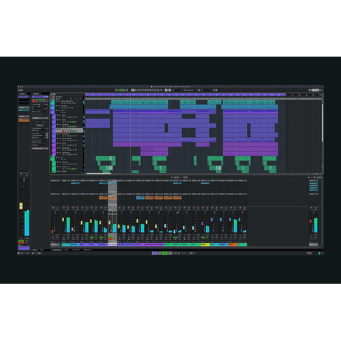Click the horizontal scrollbar under the track list

(x=99, y=173)
